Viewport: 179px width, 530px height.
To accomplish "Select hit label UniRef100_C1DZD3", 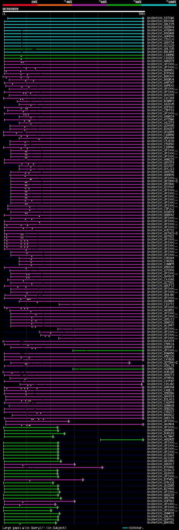I will (161, 58).
